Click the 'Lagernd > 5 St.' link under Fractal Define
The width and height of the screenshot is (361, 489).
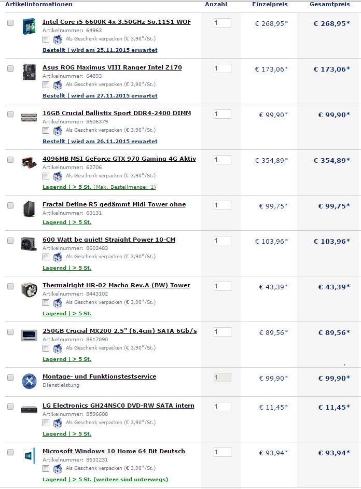pyautogui.click(x=67, y=222)
